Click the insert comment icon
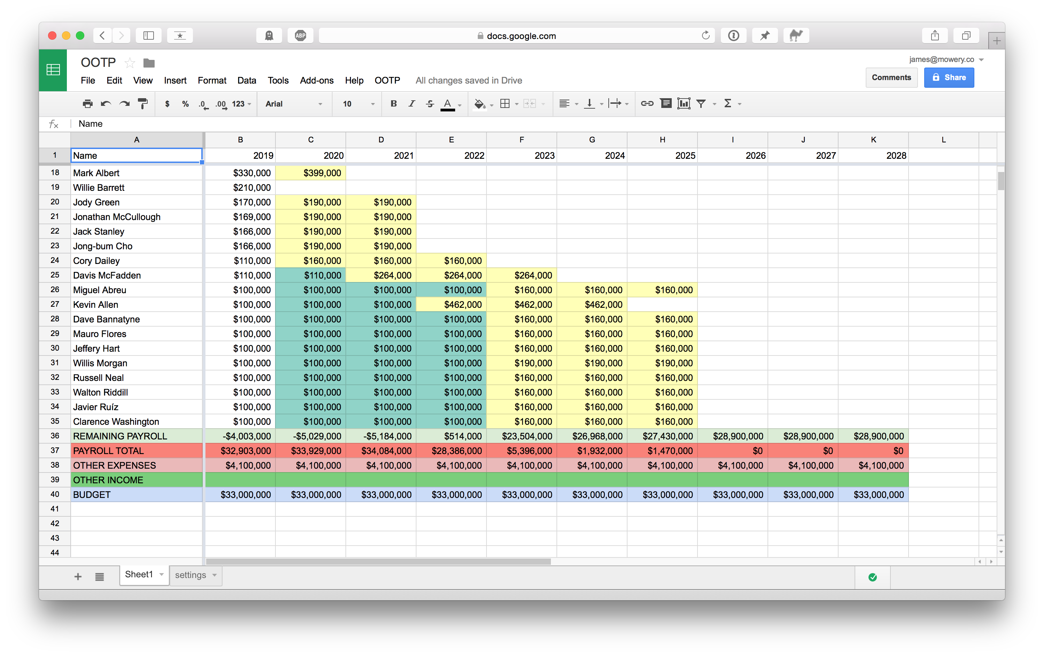Screen dimensions: 1044x656 665,104
